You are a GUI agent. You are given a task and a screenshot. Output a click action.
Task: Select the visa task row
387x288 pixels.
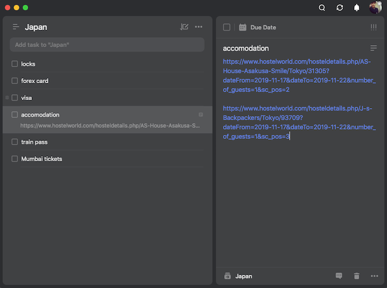(x=27, y=98)
